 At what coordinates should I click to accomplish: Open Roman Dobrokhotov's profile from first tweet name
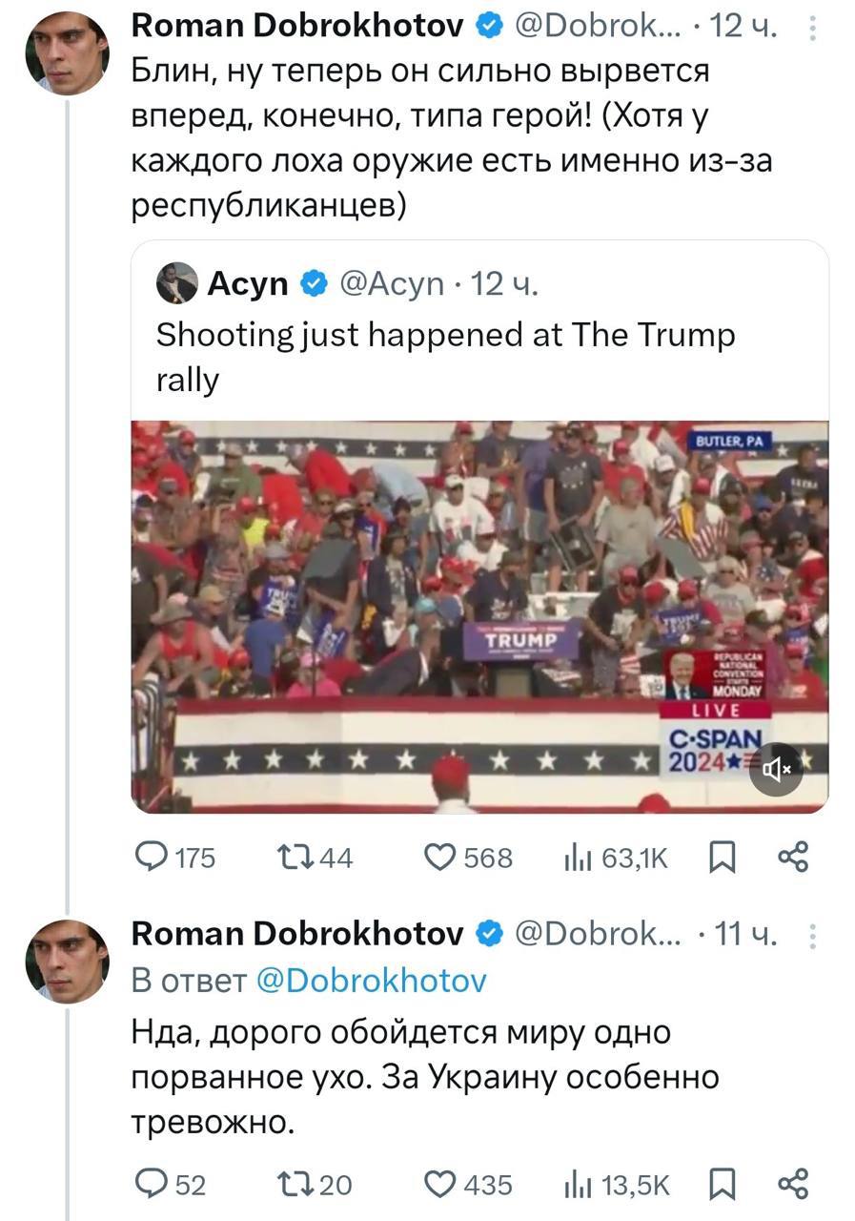tap(297, 28)
